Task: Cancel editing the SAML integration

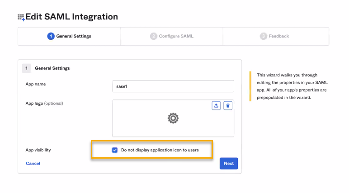Action: tap(33, 163)
